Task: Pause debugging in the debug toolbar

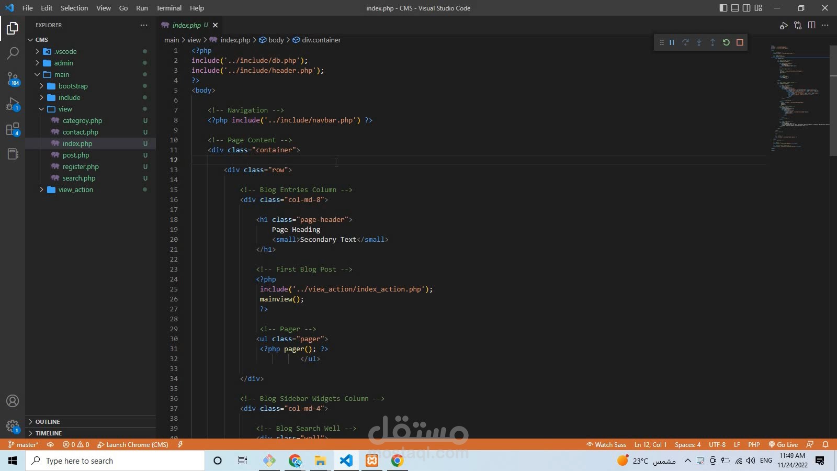Action: point(672,42)
